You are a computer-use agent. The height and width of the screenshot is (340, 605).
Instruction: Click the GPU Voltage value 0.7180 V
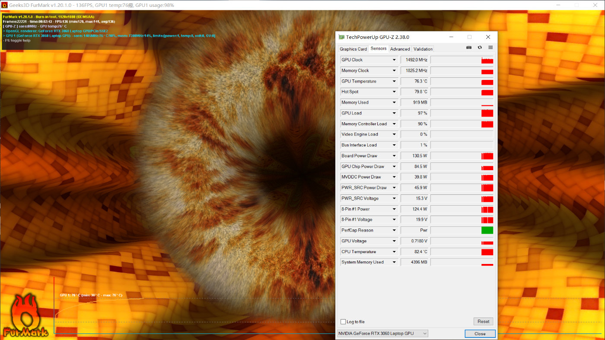(414, 241)
